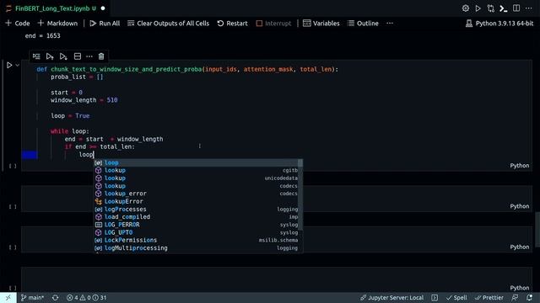Synchronize changes icon in status bar

point(55,297)
